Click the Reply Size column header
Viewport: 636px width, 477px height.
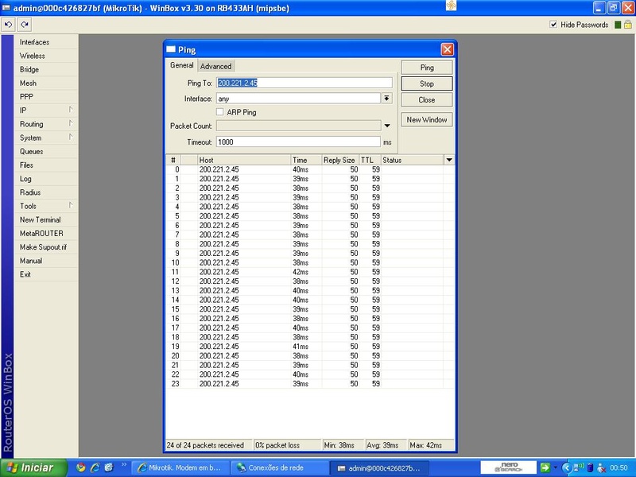[339, 161]
